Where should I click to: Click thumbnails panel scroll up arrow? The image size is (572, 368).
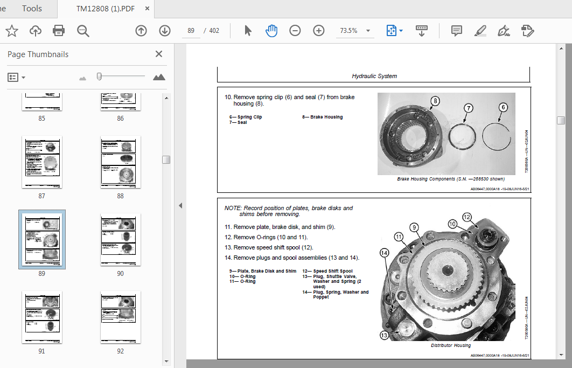point(166,98)
